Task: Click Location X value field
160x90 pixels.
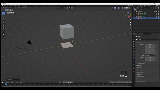Action: point(150,44)
